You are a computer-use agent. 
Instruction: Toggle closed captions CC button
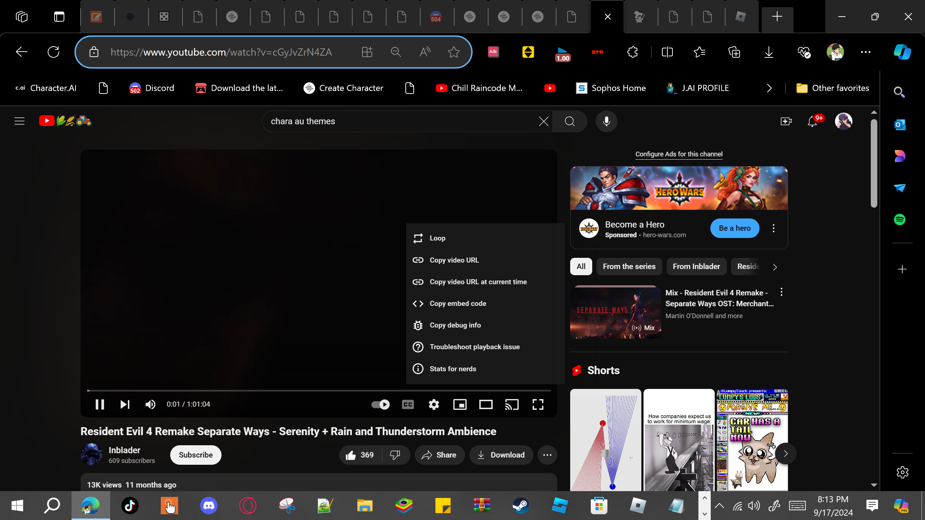[408, 404]
